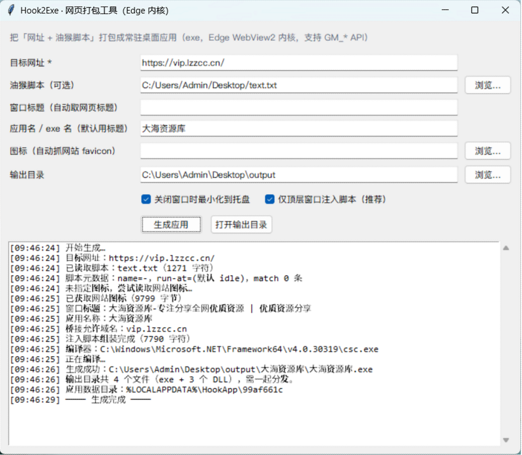Viewport: 522px width, 455px height.
Task: Browse for the 输出目录 folder
Action: pyautogui.click(x=487, y=175)
